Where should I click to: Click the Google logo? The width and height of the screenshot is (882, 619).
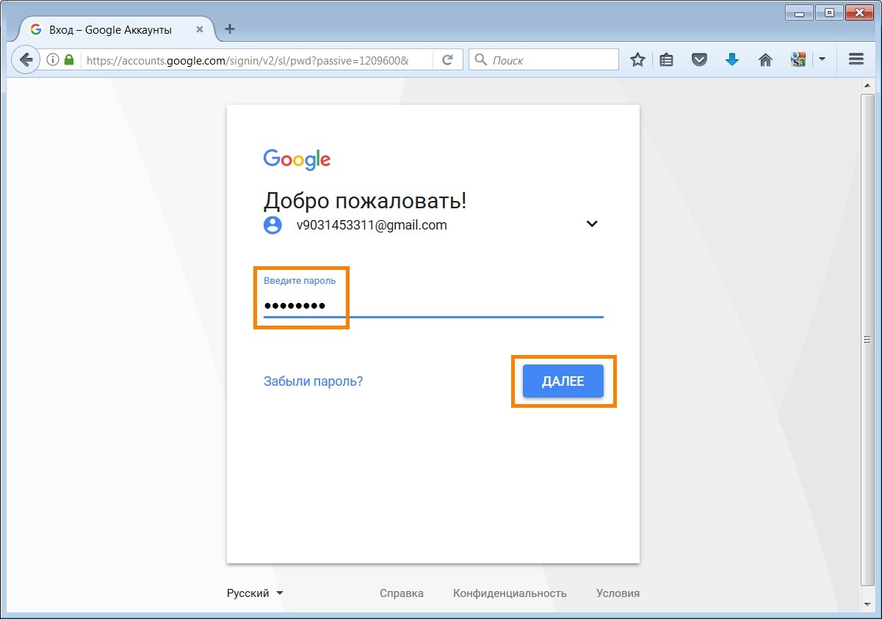point(297,159)
